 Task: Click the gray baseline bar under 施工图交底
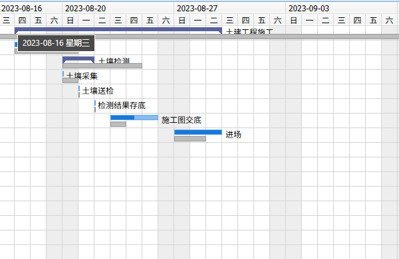click(118, 124)
